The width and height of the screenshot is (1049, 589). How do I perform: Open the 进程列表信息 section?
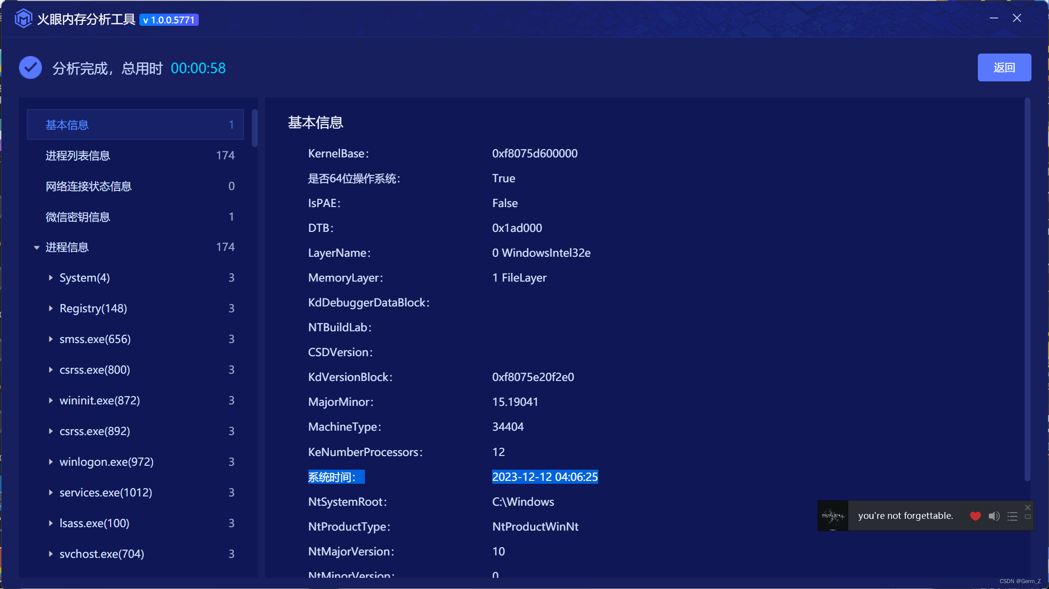click(78, 155)
